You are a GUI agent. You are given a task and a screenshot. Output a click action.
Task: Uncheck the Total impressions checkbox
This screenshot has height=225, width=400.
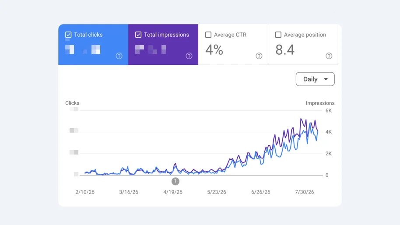pos(138,35)
